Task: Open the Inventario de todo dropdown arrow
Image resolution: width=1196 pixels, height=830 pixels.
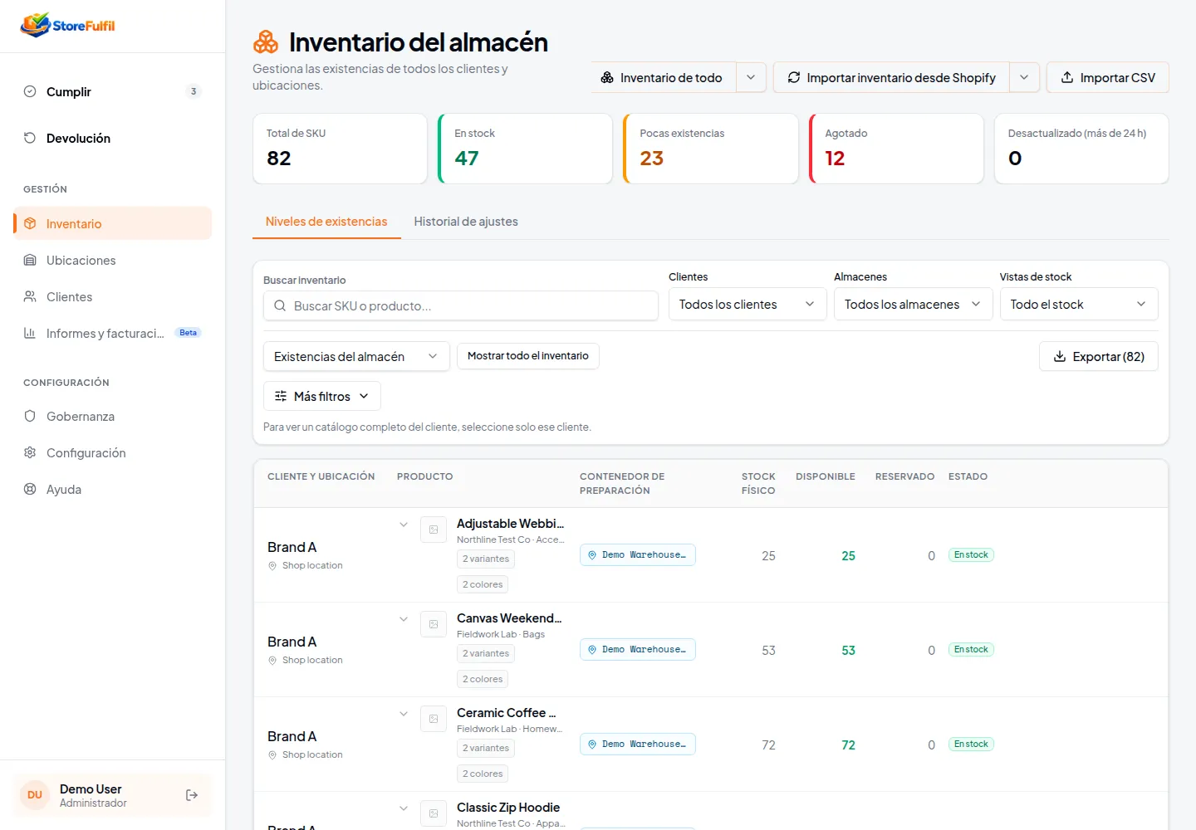Action: pyautogui.click(x=751, y=77)
